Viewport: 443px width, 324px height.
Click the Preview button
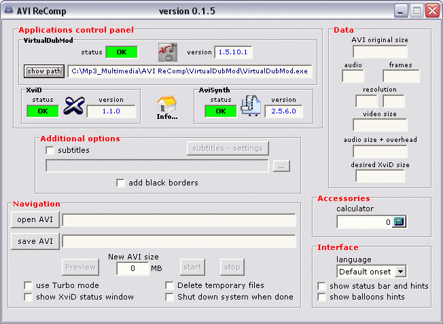coord(81,267)
